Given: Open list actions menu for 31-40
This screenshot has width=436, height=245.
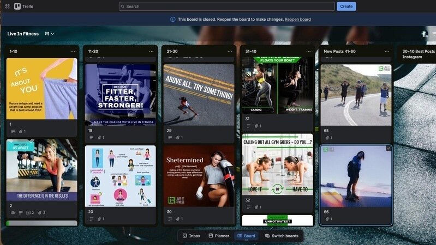Looking at the screenshot, I should (308, 51).
